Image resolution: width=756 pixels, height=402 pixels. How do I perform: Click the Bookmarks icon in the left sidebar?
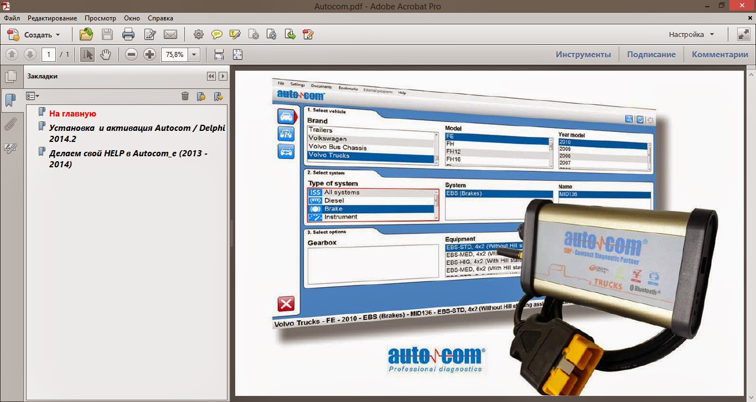point(11,100)
